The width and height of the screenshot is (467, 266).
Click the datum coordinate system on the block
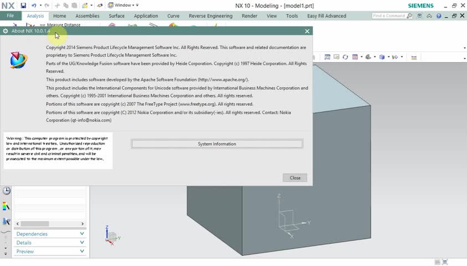click(x=293, y=217)
